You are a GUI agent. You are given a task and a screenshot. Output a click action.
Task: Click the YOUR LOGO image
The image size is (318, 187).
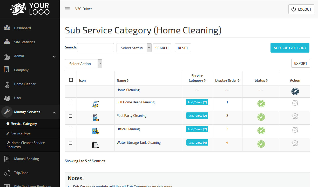(x=30, y=9)
